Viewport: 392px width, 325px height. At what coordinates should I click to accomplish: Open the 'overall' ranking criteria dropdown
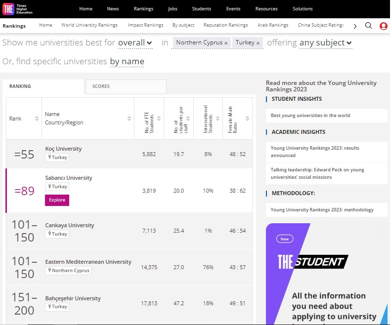coord(135,43)
